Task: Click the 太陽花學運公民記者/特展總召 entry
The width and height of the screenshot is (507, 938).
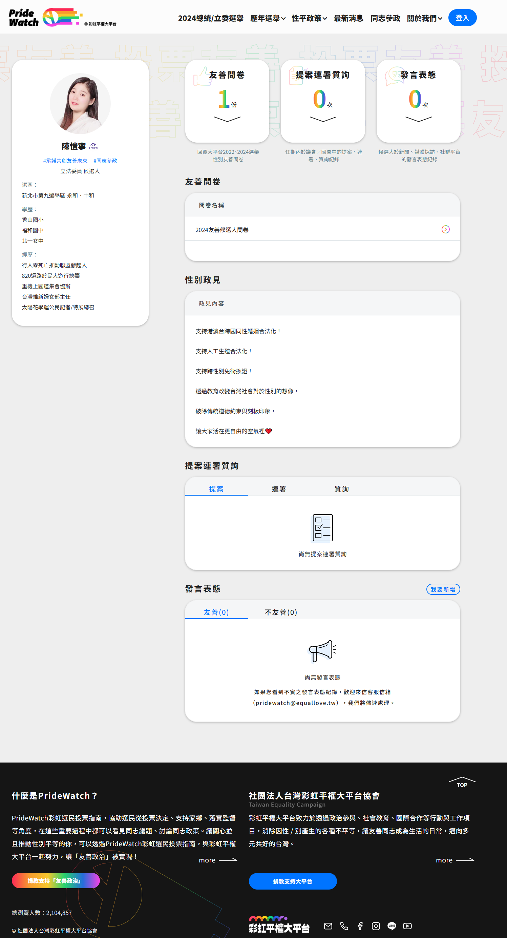Action: point(58,307)
